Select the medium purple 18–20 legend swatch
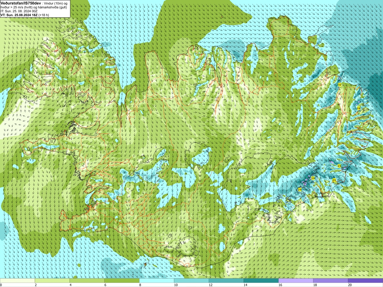383x287 pixels. [x=331, y=281]
